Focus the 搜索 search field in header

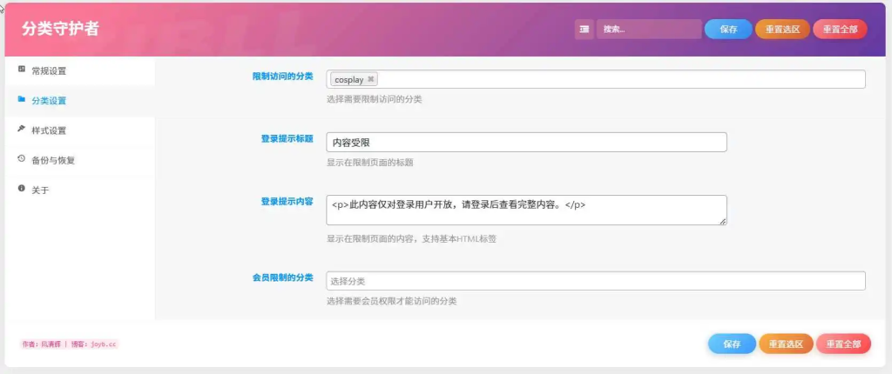point(649,30)
